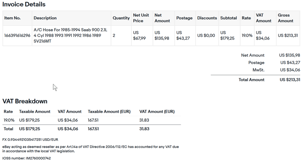Click US $34,06 beside MwSt.
The width and height of the screenshot is (303, 163).
pos(290,70)
